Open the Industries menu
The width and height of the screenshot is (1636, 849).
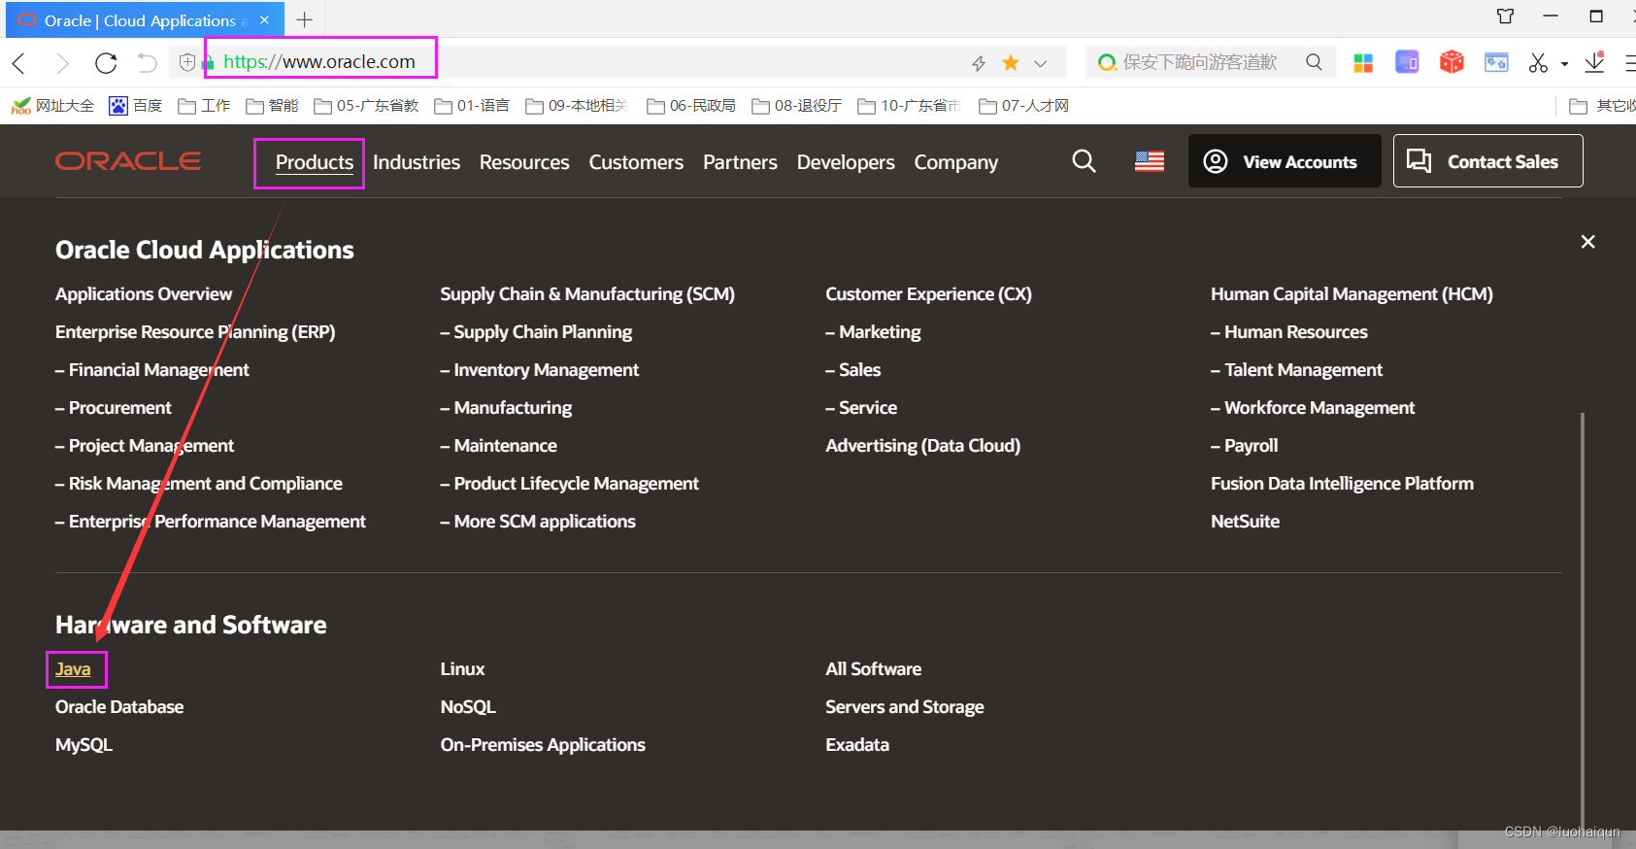click(417, 162)
